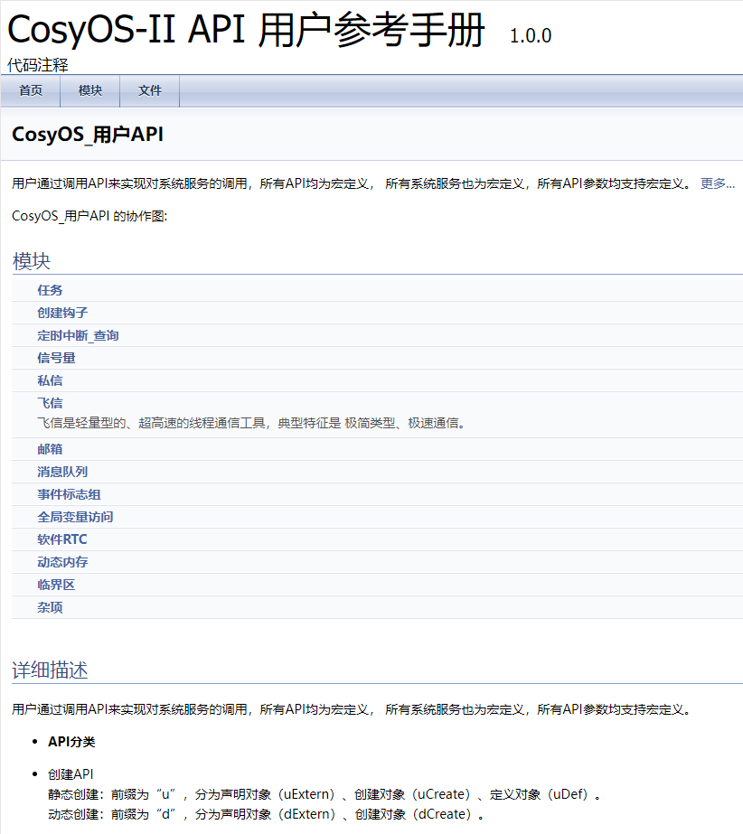
Task: Navigate to the 邮箱 module
Action: 50,449
